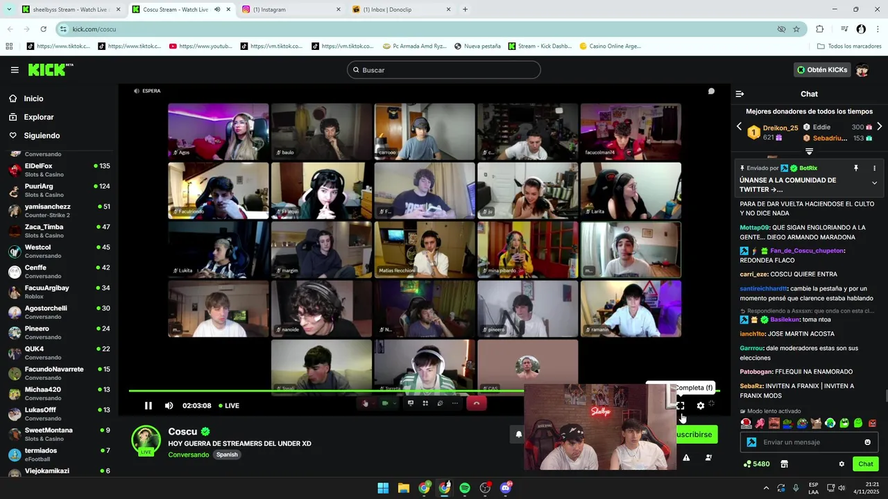Open yamisanchezz channel in sidebar
Screen dimensions: 888x499
60,211
